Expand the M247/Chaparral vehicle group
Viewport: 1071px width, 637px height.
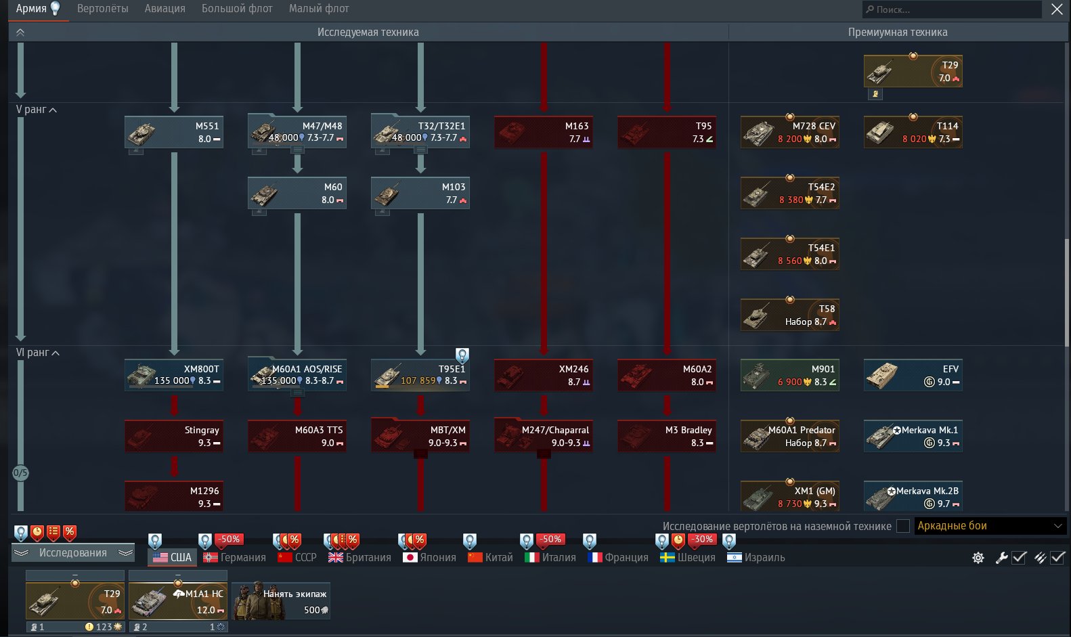click(544, 454)
